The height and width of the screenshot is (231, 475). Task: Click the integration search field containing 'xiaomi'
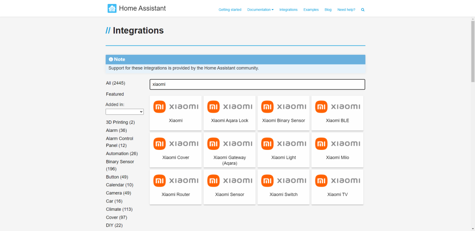pos(257,85)
